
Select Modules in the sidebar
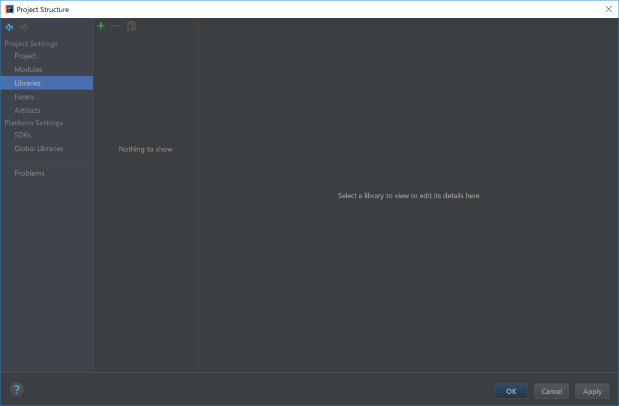click(47, 69)
